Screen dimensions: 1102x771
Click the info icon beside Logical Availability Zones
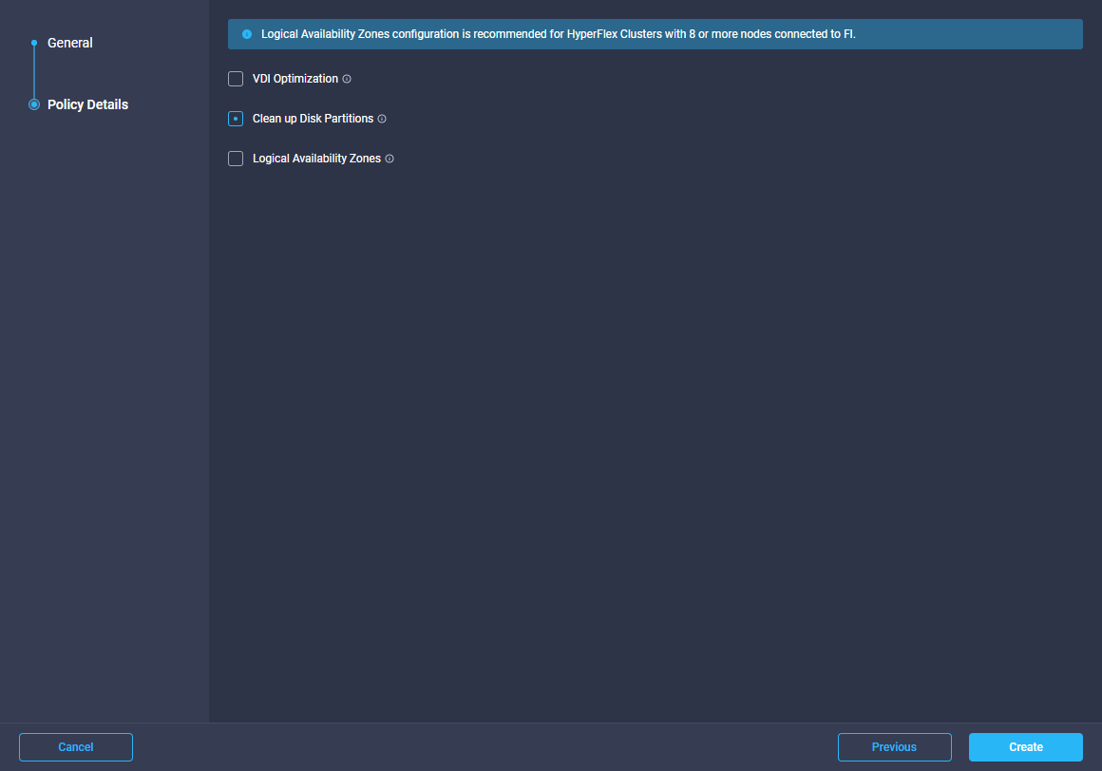(x=389, y=159)
